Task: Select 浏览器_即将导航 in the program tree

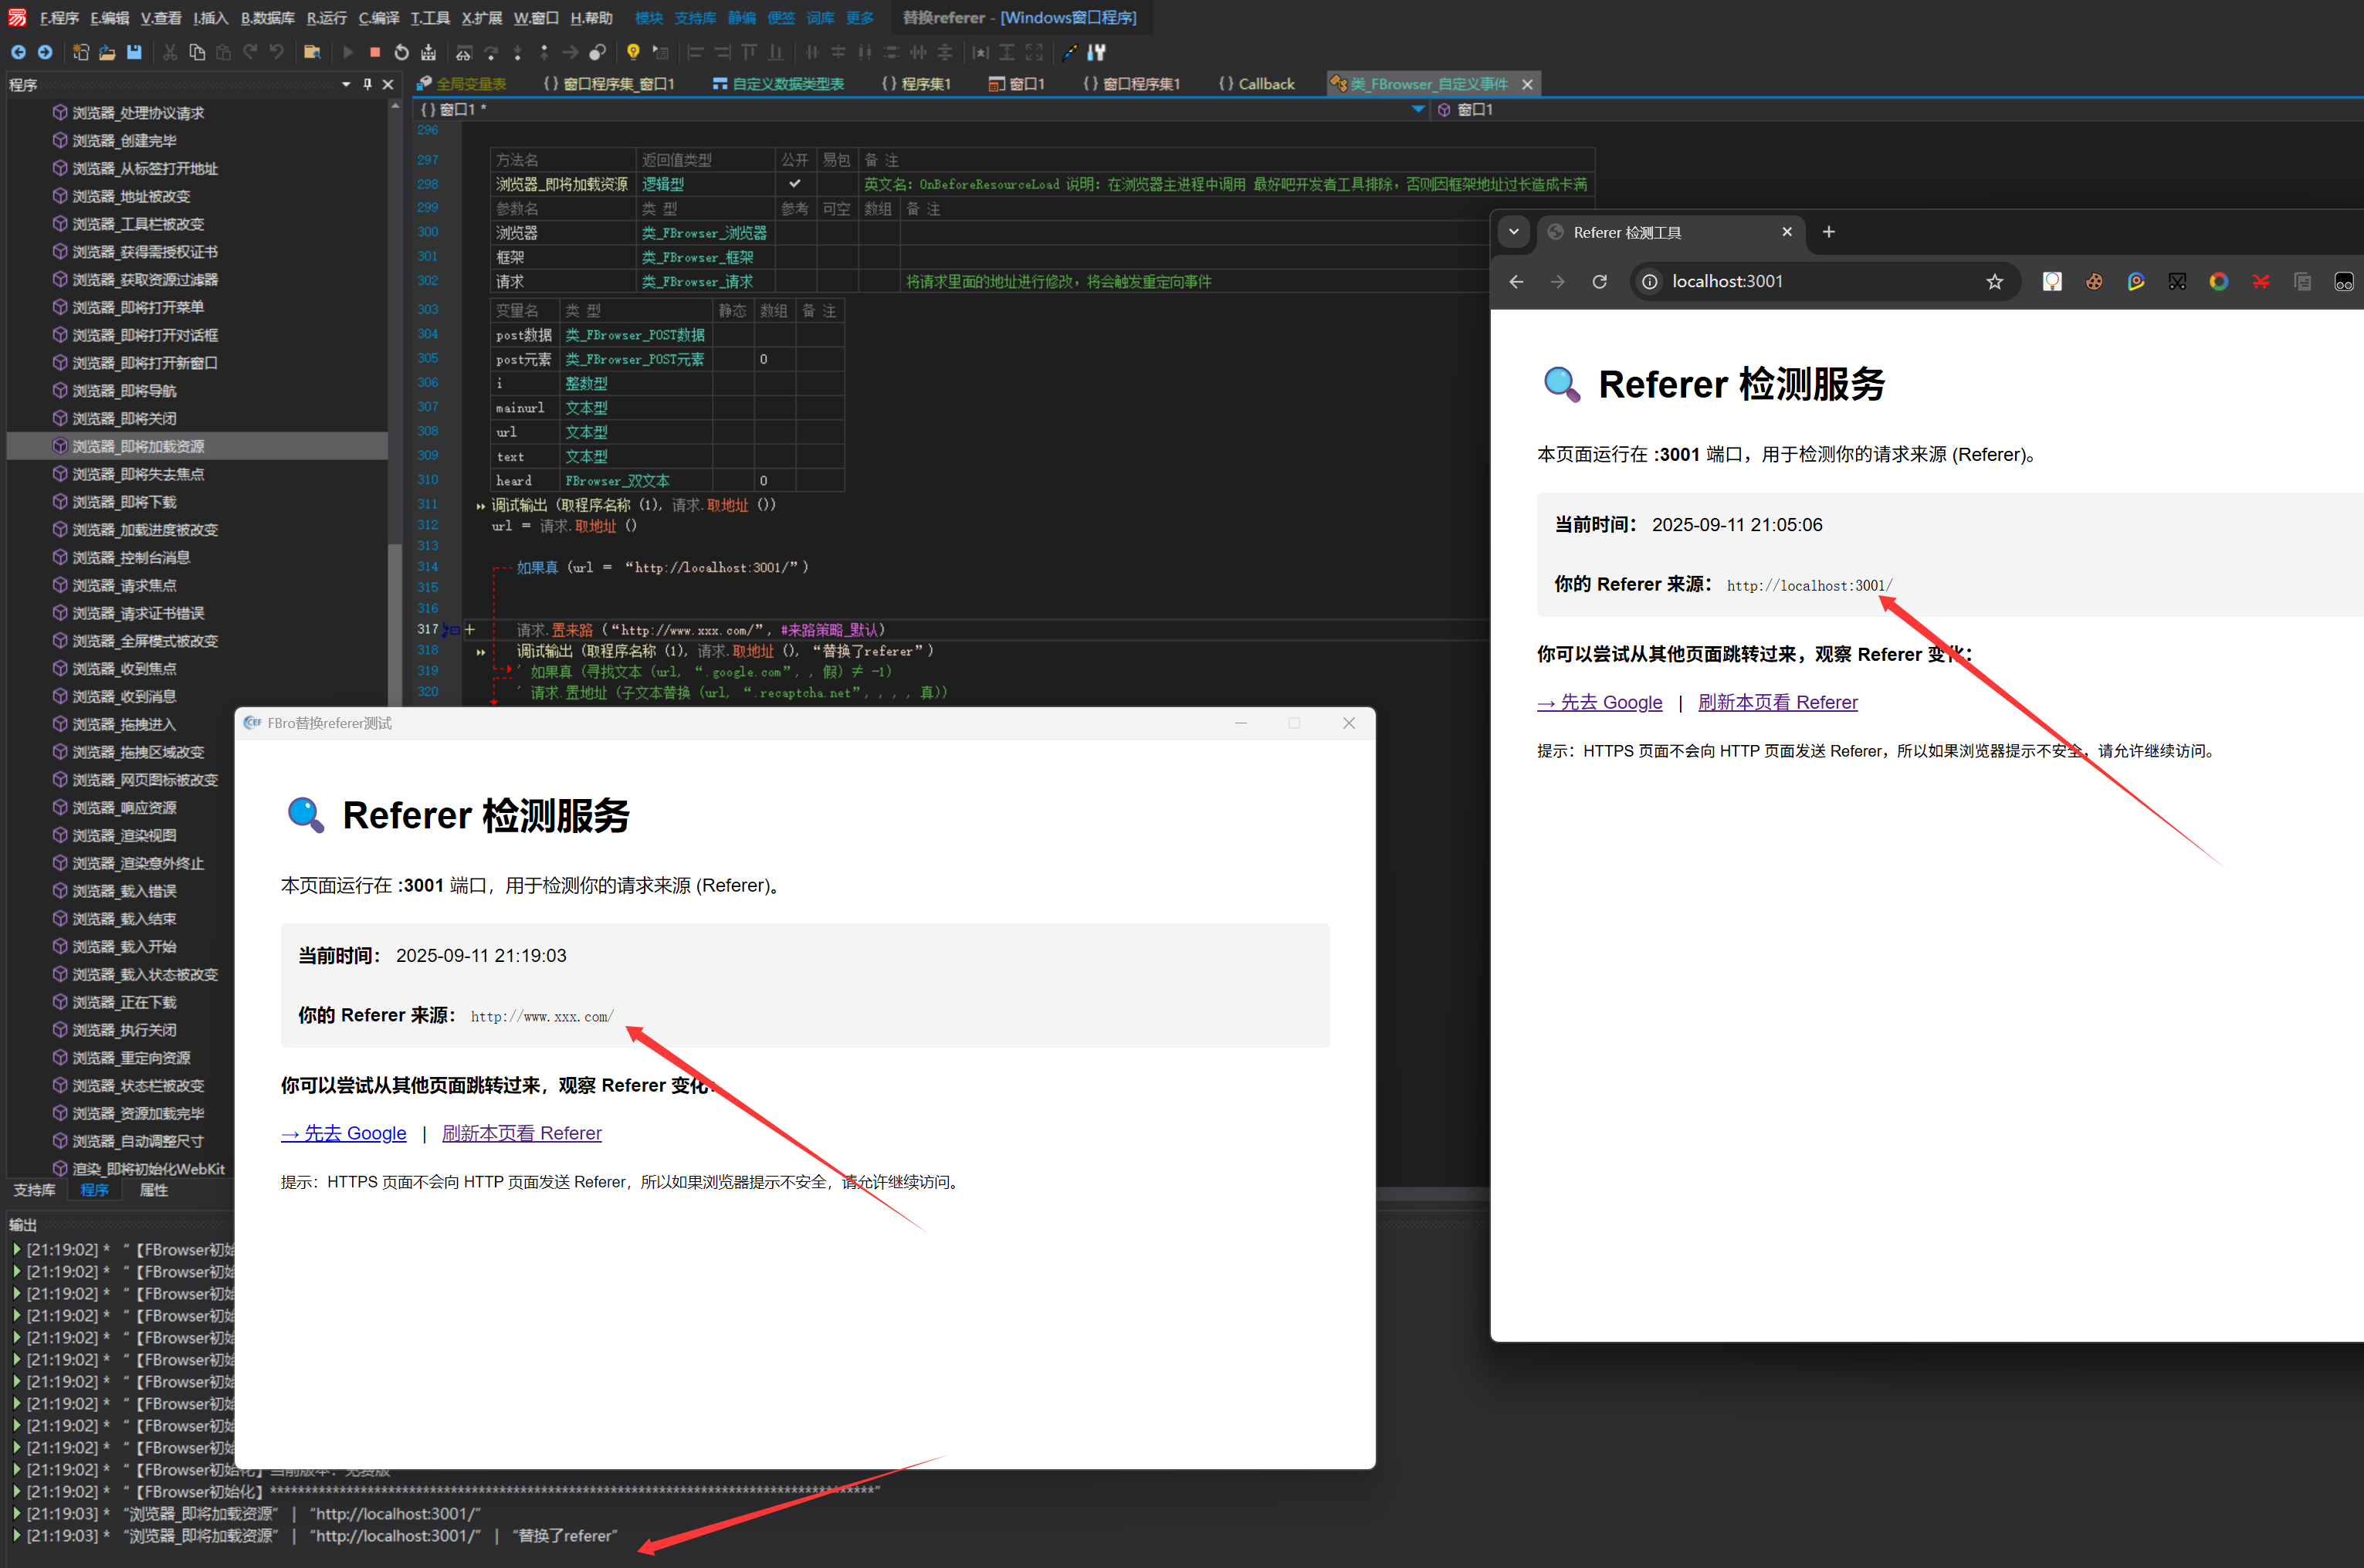Action: coord(125,391)
